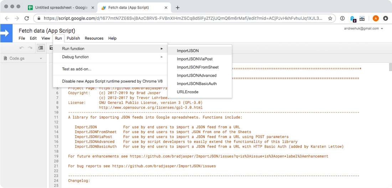Click Test as add-on menu entry
This screenshot has width=392, height=188.
tap(77, 69)
